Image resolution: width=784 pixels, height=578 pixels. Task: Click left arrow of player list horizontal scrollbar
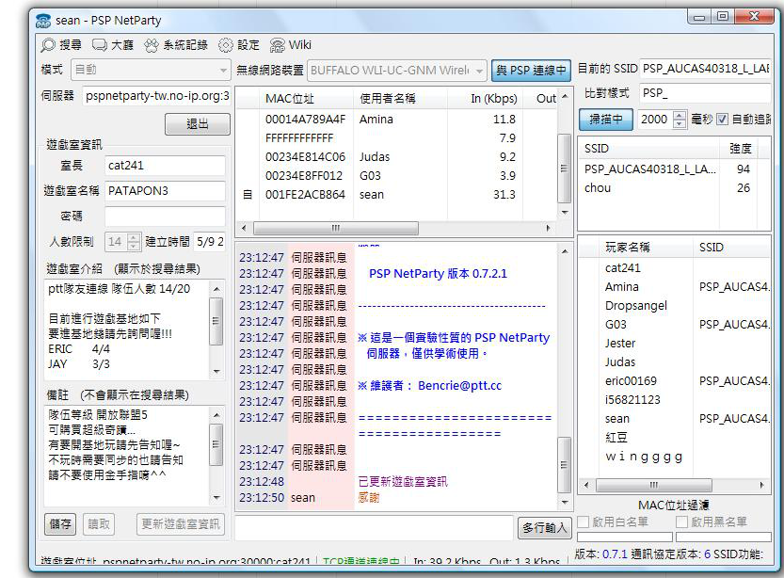tap(586, 485)
